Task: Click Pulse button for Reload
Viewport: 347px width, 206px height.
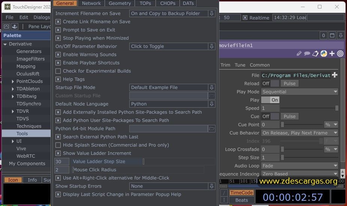Action: click(289, 83)
